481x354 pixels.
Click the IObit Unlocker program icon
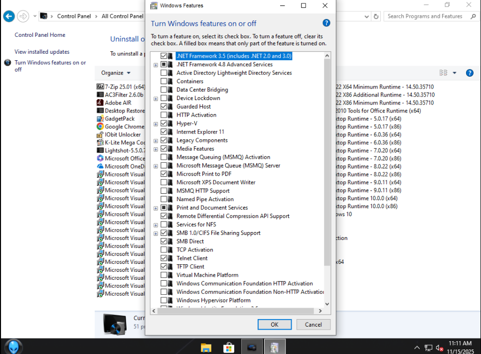(100, 134)
